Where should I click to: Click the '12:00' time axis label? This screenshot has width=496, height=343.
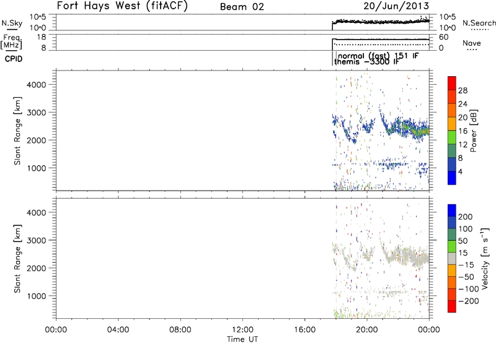242,330
